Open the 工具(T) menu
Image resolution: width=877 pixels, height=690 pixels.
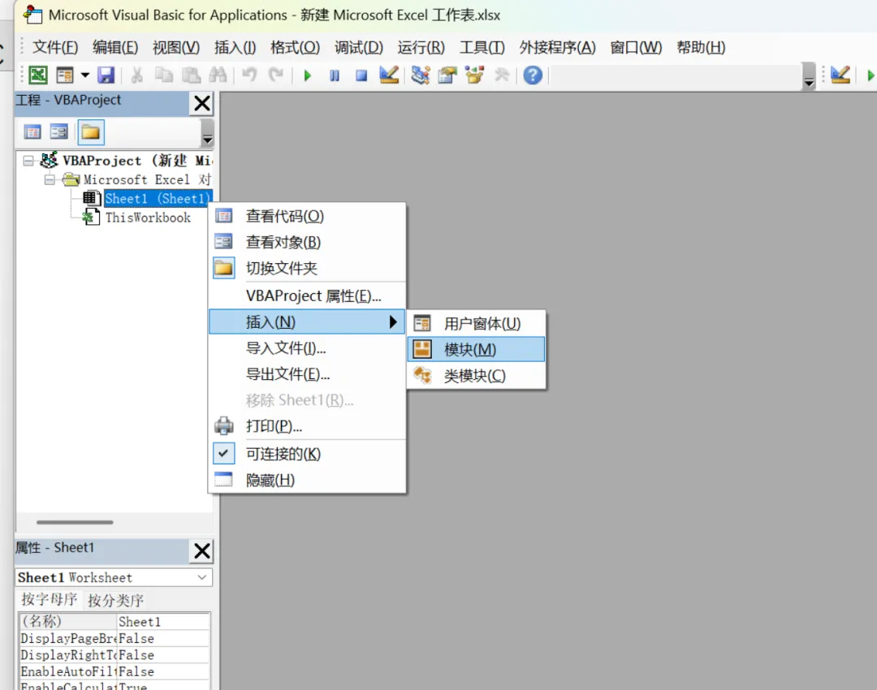(482, 48)
